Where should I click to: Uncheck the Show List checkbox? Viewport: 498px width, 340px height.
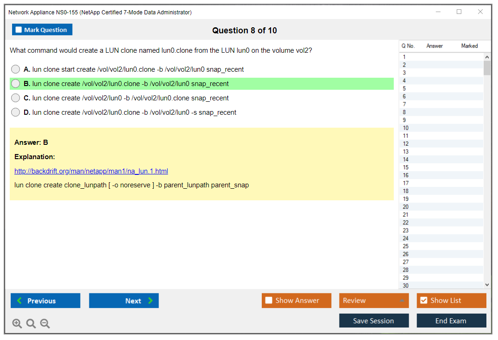423,301
